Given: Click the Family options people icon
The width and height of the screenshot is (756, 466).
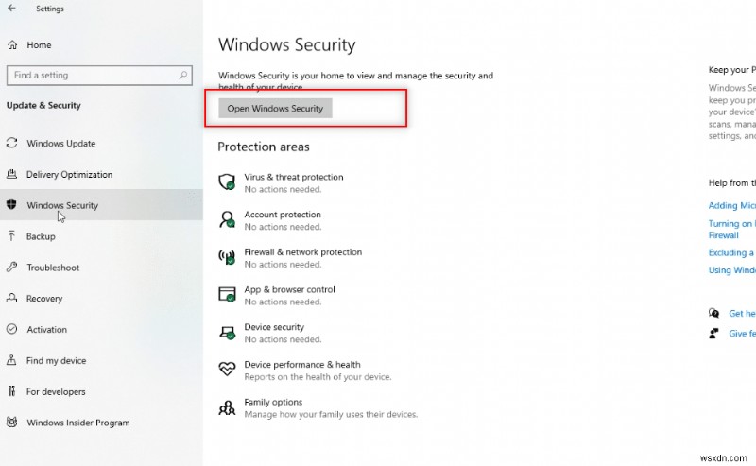Looking at the screenshot, I should point(227,407).
